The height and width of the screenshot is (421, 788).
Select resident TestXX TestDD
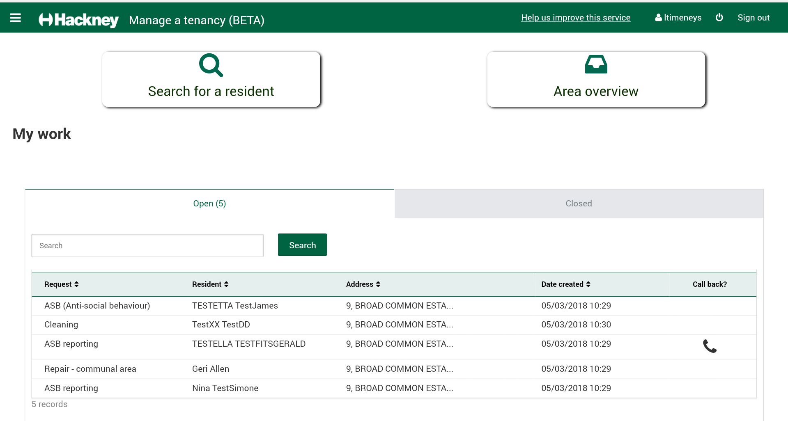coord(221,325)
